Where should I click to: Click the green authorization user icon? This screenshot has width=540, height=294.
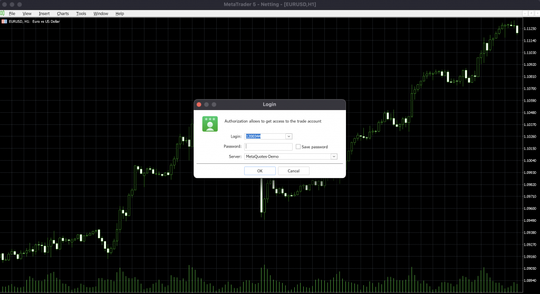[x=210, y=124]
